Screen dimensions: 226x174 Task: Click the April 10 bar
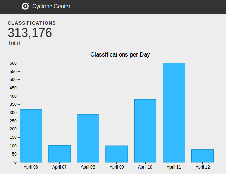click(145, 131)
